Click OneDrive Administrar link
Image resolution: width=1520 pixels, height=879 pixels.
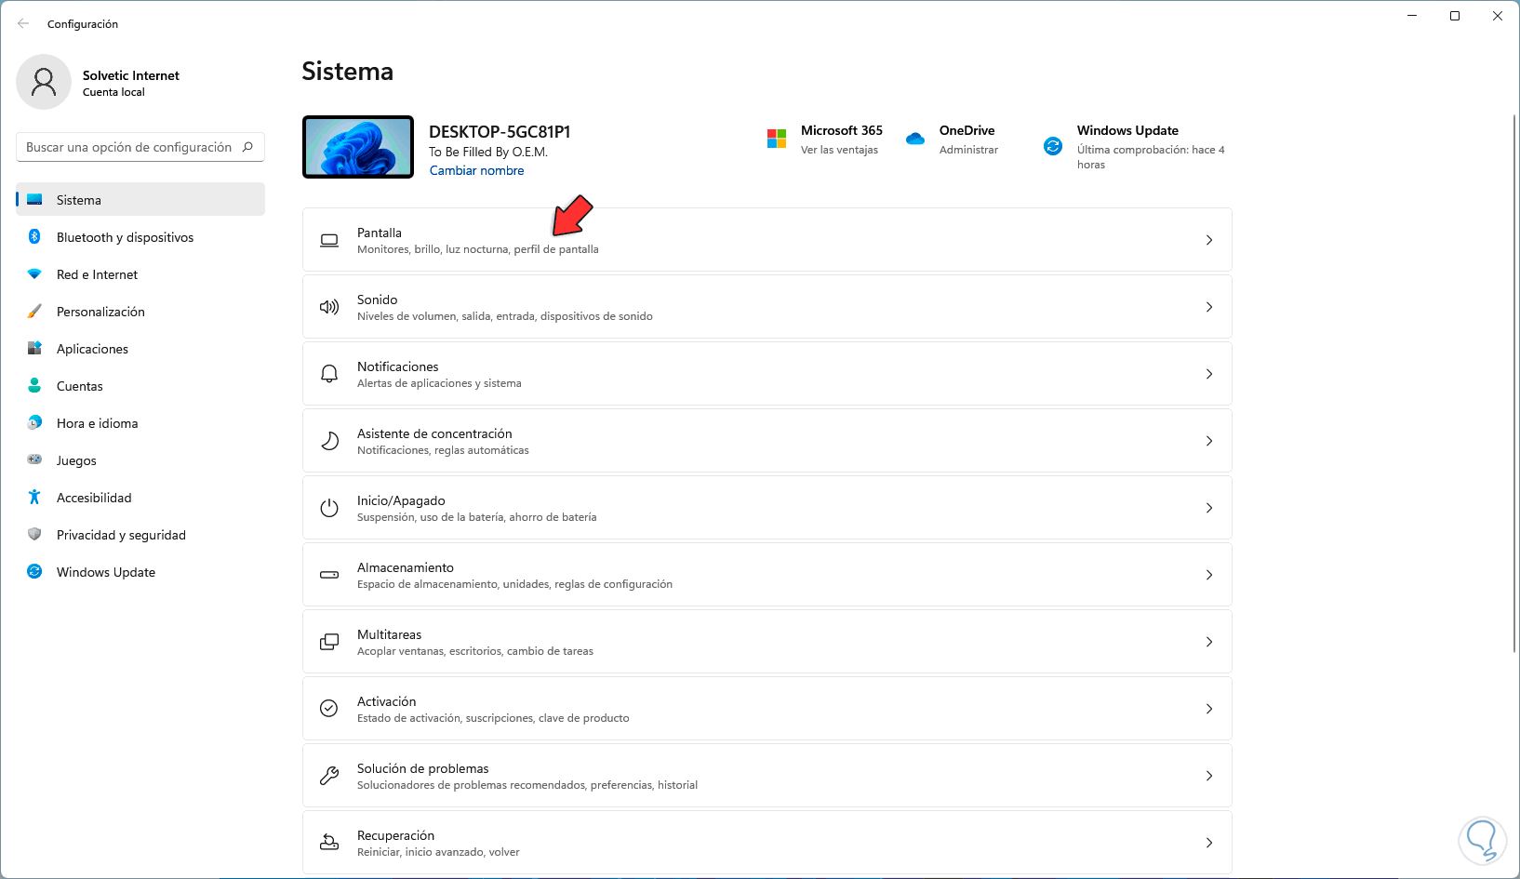pos(968,150)
